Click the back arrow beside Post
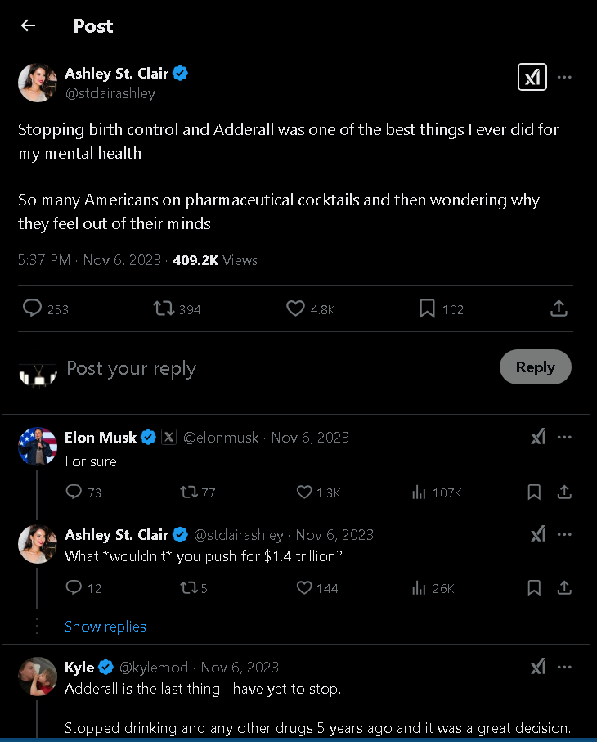Viewport: 597px width, 742px height. (x=29, y=25)
